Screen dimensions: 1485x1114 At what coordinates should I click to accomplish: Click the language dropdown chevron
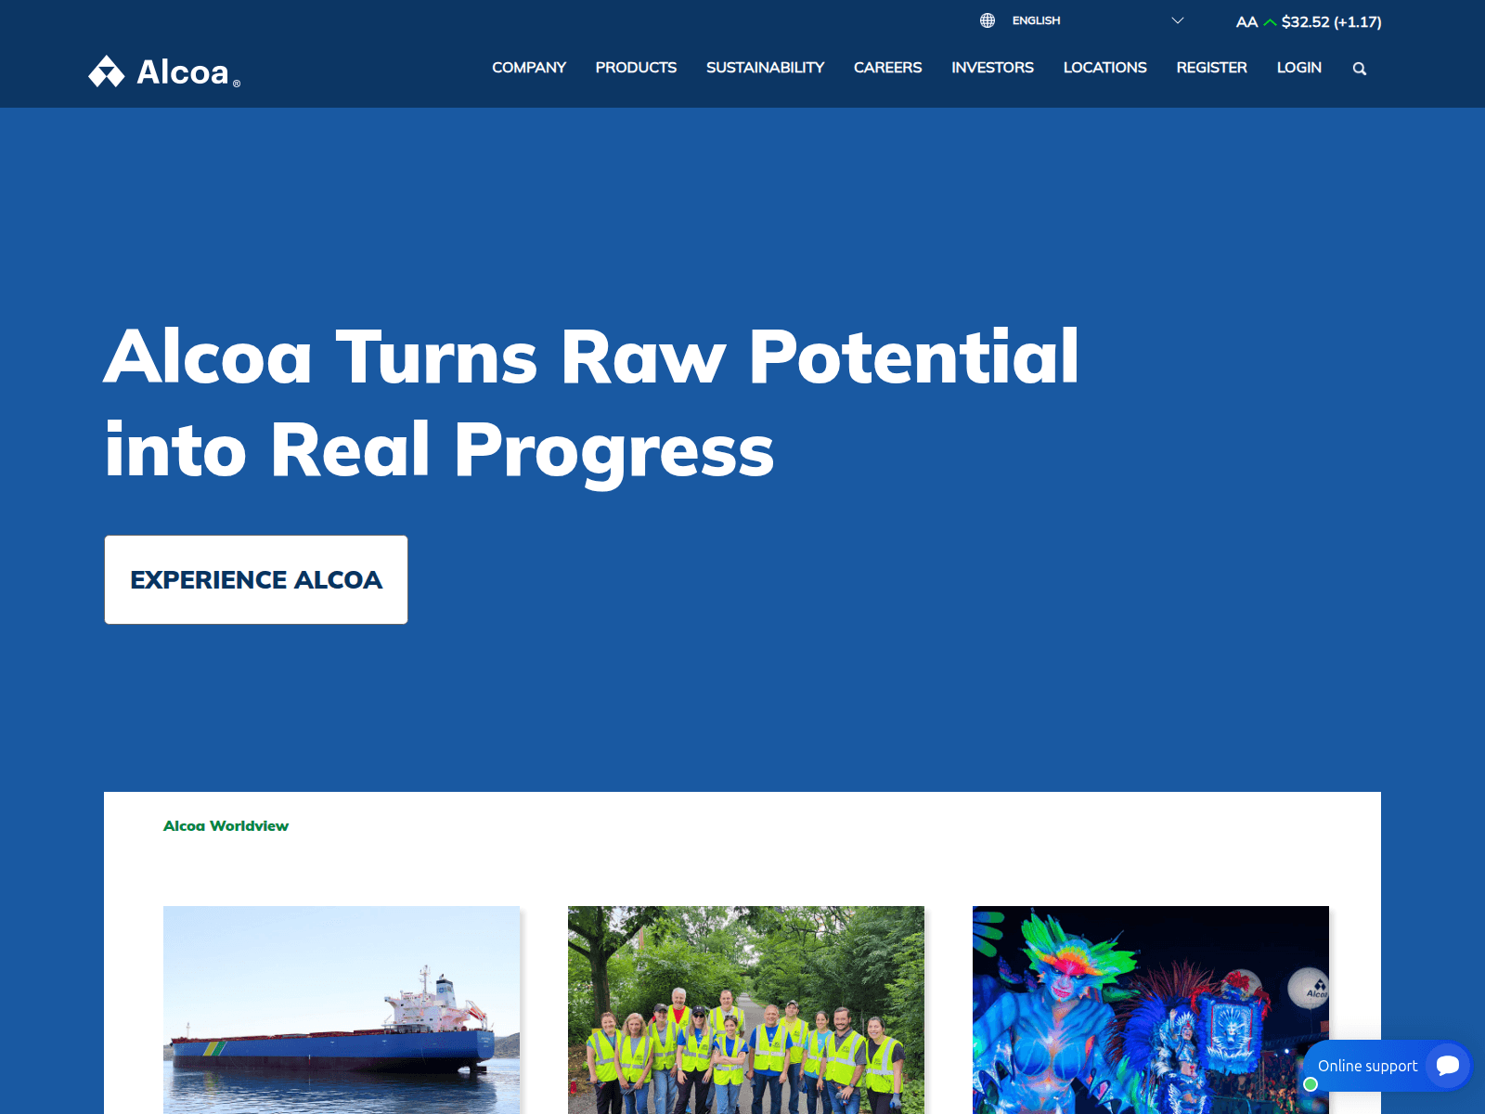[1178, 20]
